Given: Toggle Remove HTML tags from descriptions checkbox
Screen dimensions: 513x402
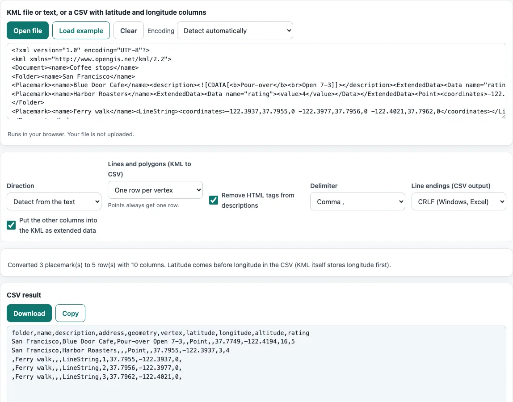Looking at the screenshot, I should [214, 200].
